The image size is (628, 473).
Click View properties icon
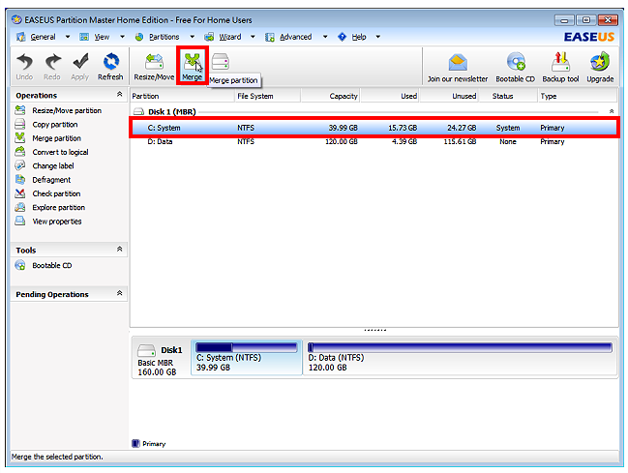click(x=20, y=221)
